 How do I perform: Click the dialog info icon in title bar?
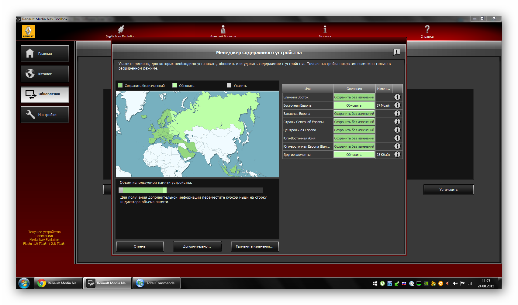396,52
